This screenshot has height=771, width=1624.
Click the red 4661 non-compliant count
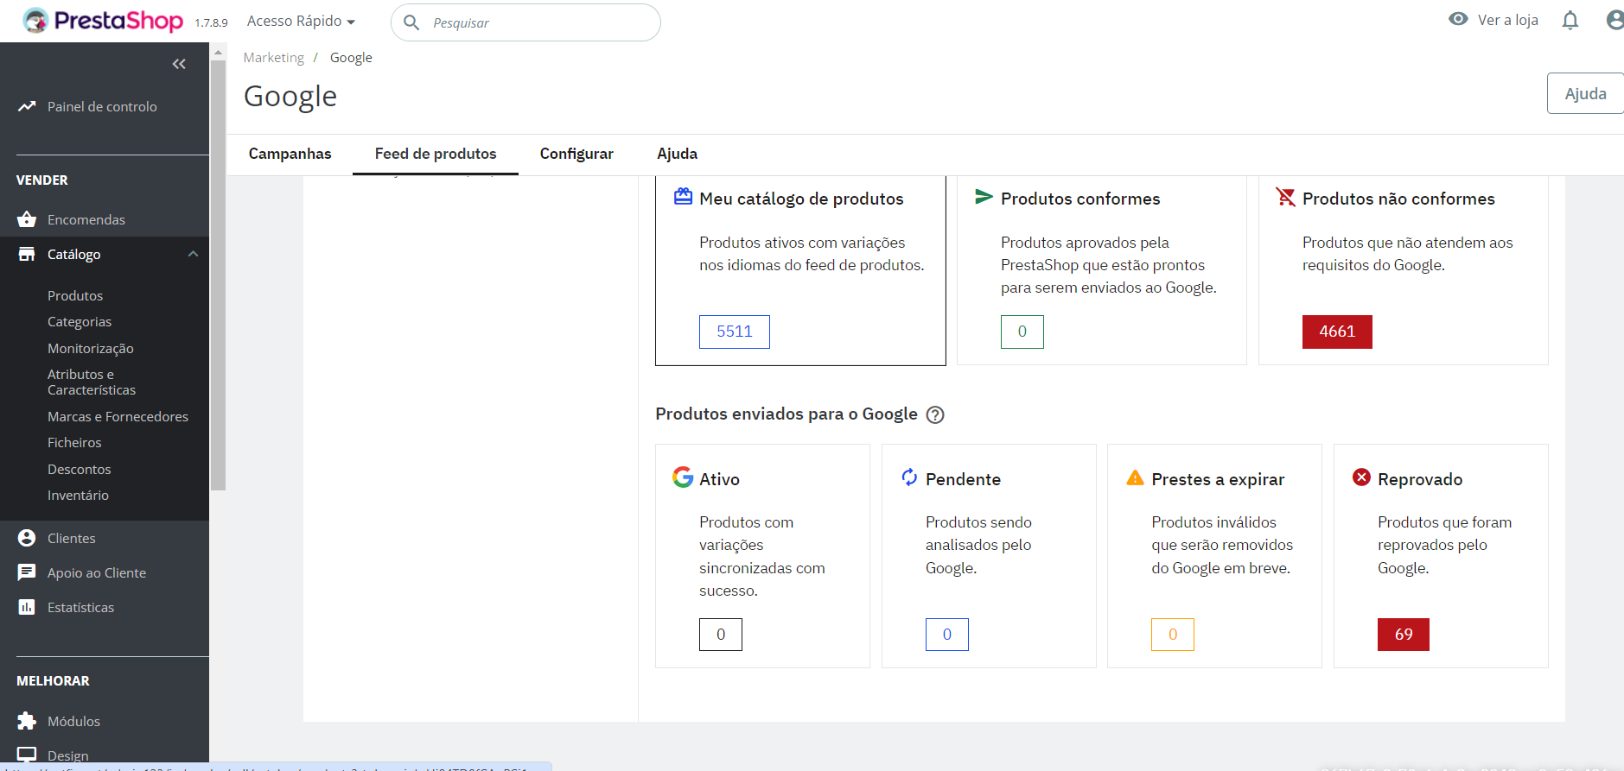[1337, 332]
